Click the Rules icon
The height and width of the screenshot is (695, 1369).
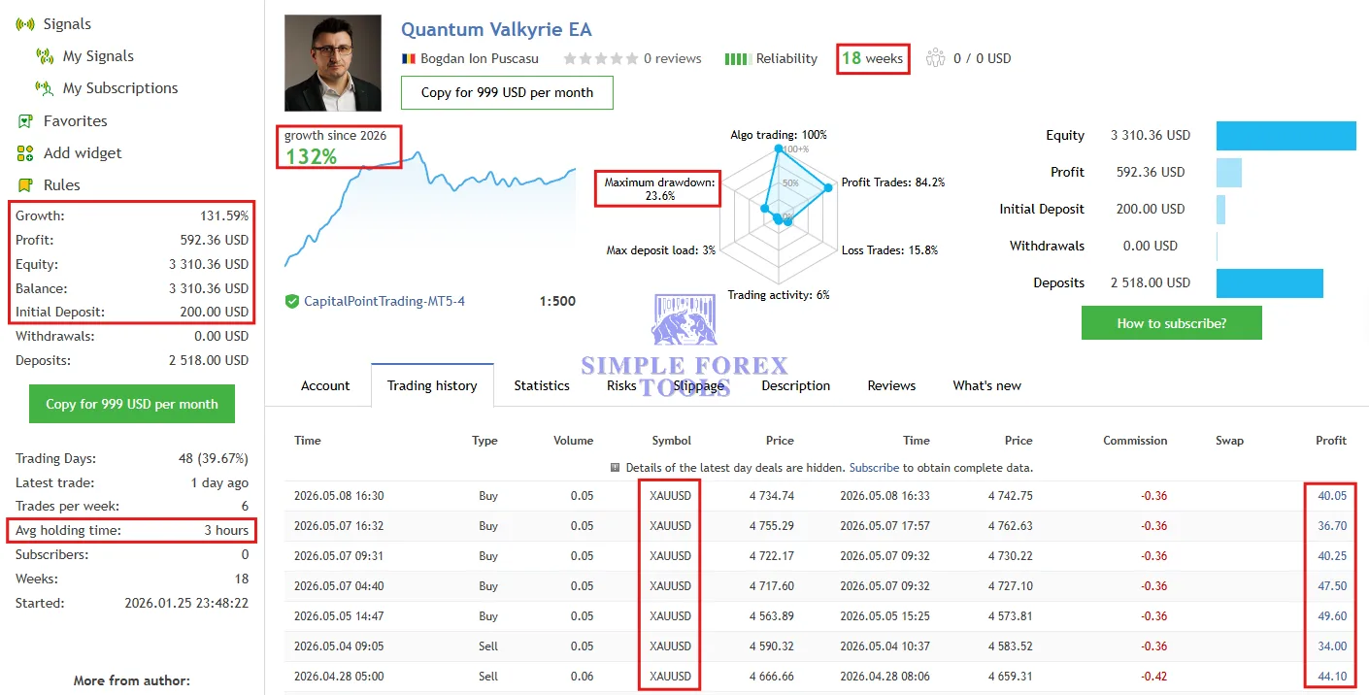click(25, 185)
